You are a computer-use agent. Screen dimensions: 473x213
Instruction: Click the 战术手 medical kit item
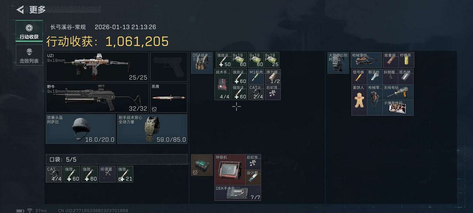click(x=222, y=85)
